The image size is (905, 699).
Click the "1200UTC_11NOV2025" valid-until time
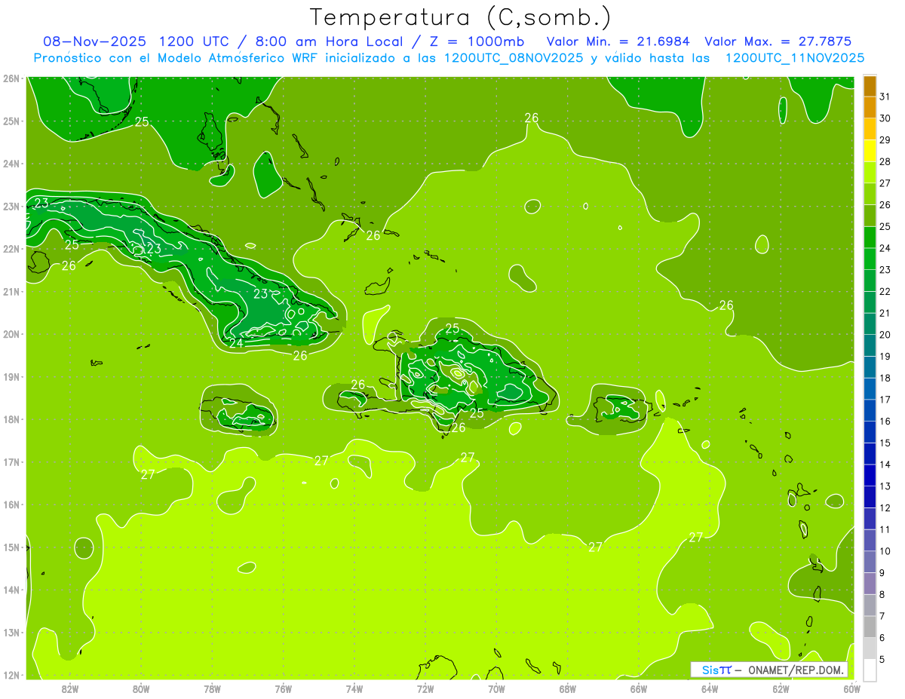click(x=795, y=58)
